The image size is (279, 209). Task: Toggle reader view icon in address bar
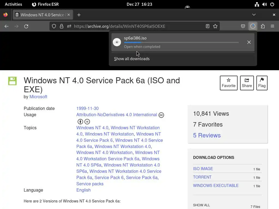pos(207,26)
